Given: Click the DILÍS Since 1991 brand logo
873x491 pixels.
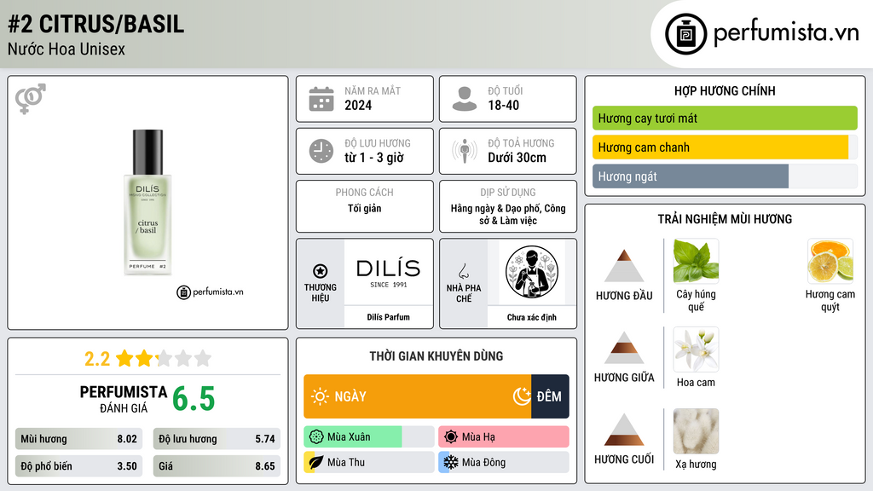Looking at the screenshot, I should coord(389,273).
